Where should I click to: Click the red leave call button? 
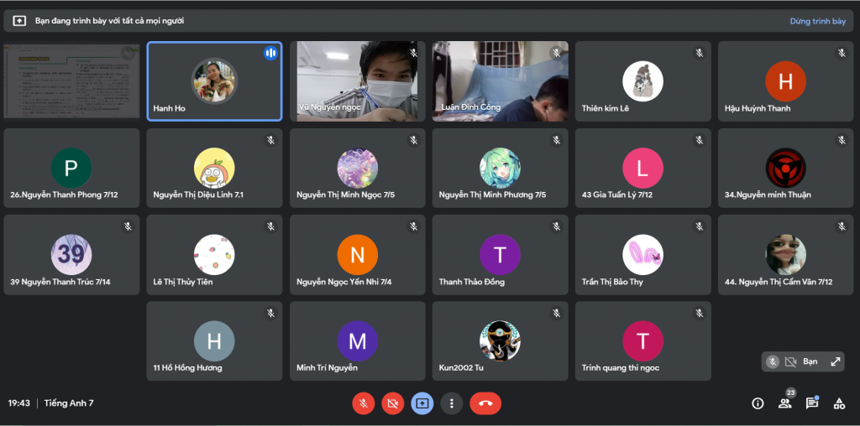pyautogui.click(x=485, y=403)
